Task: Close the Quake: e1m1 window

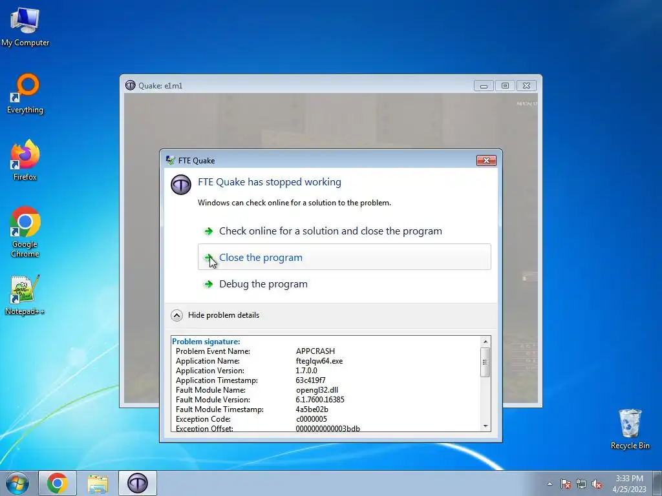Action: tap(526, 86)
